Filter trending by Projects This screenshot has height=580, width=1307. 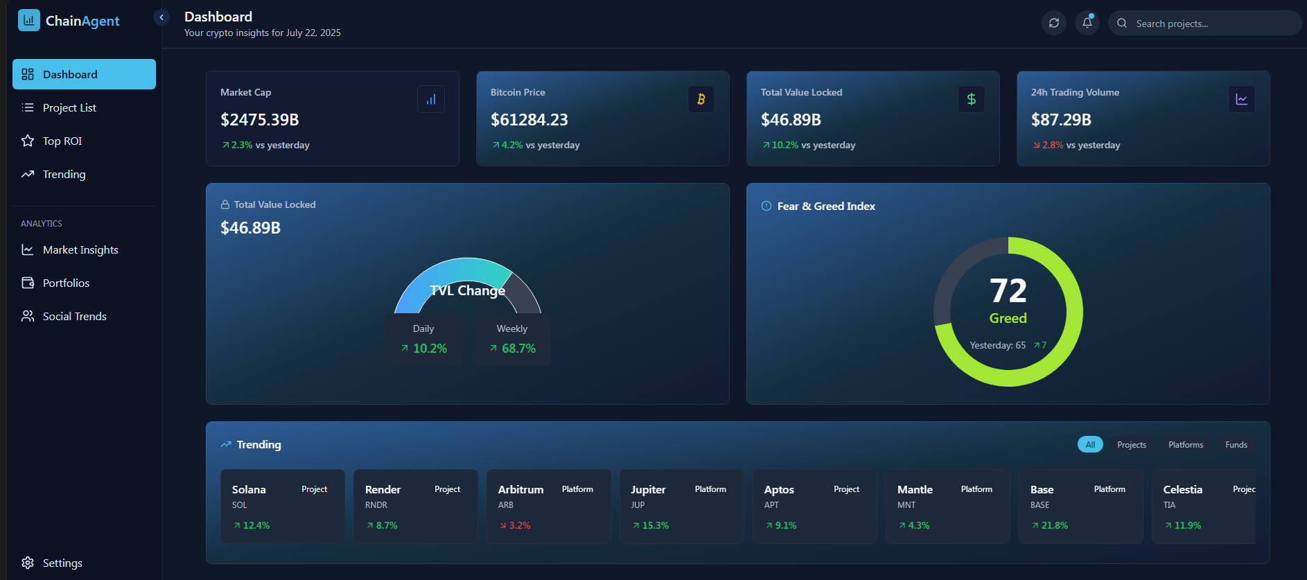click(x=1131, y=444)
